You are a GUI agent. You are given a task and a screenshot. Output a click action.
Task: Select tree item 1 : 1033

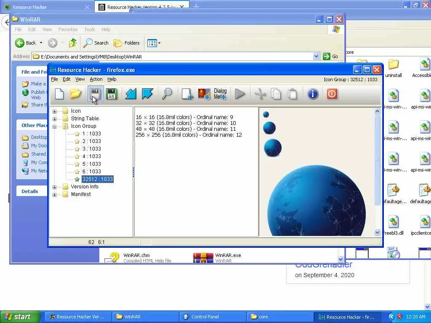pos(91,133)
